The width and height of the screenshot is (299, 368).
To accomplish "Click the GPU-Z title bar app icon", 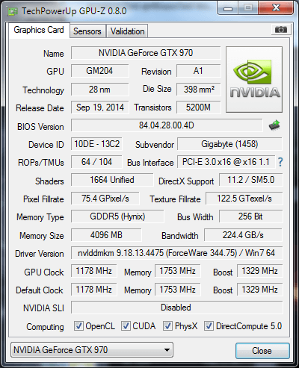I will tap(12, 11).
